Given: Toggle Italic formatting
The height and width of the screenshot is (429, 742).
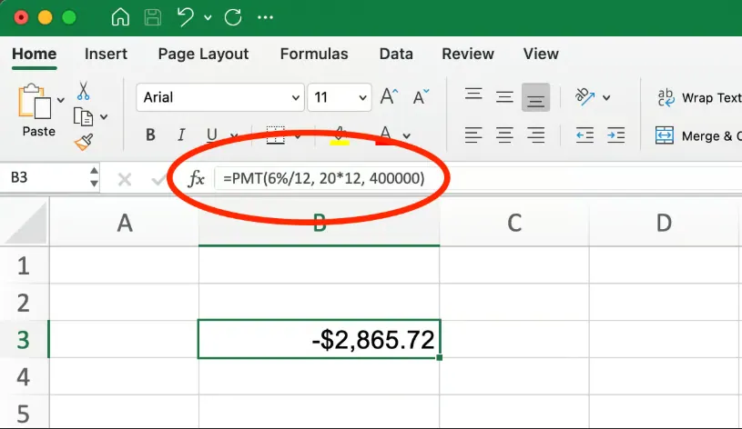Looking at the screenshot, I should pyautogui.click(x=181, y=135).
